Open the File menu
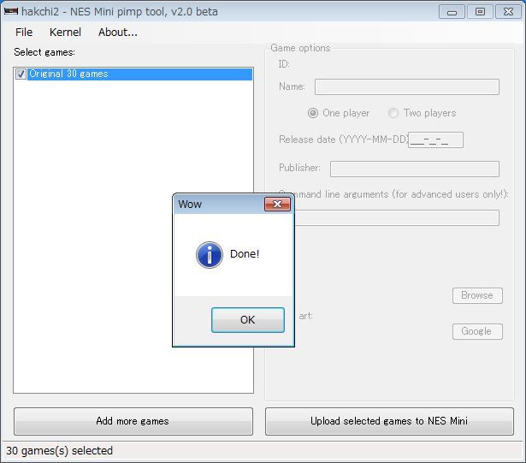526x463 pixels. [x=24, y=33]
